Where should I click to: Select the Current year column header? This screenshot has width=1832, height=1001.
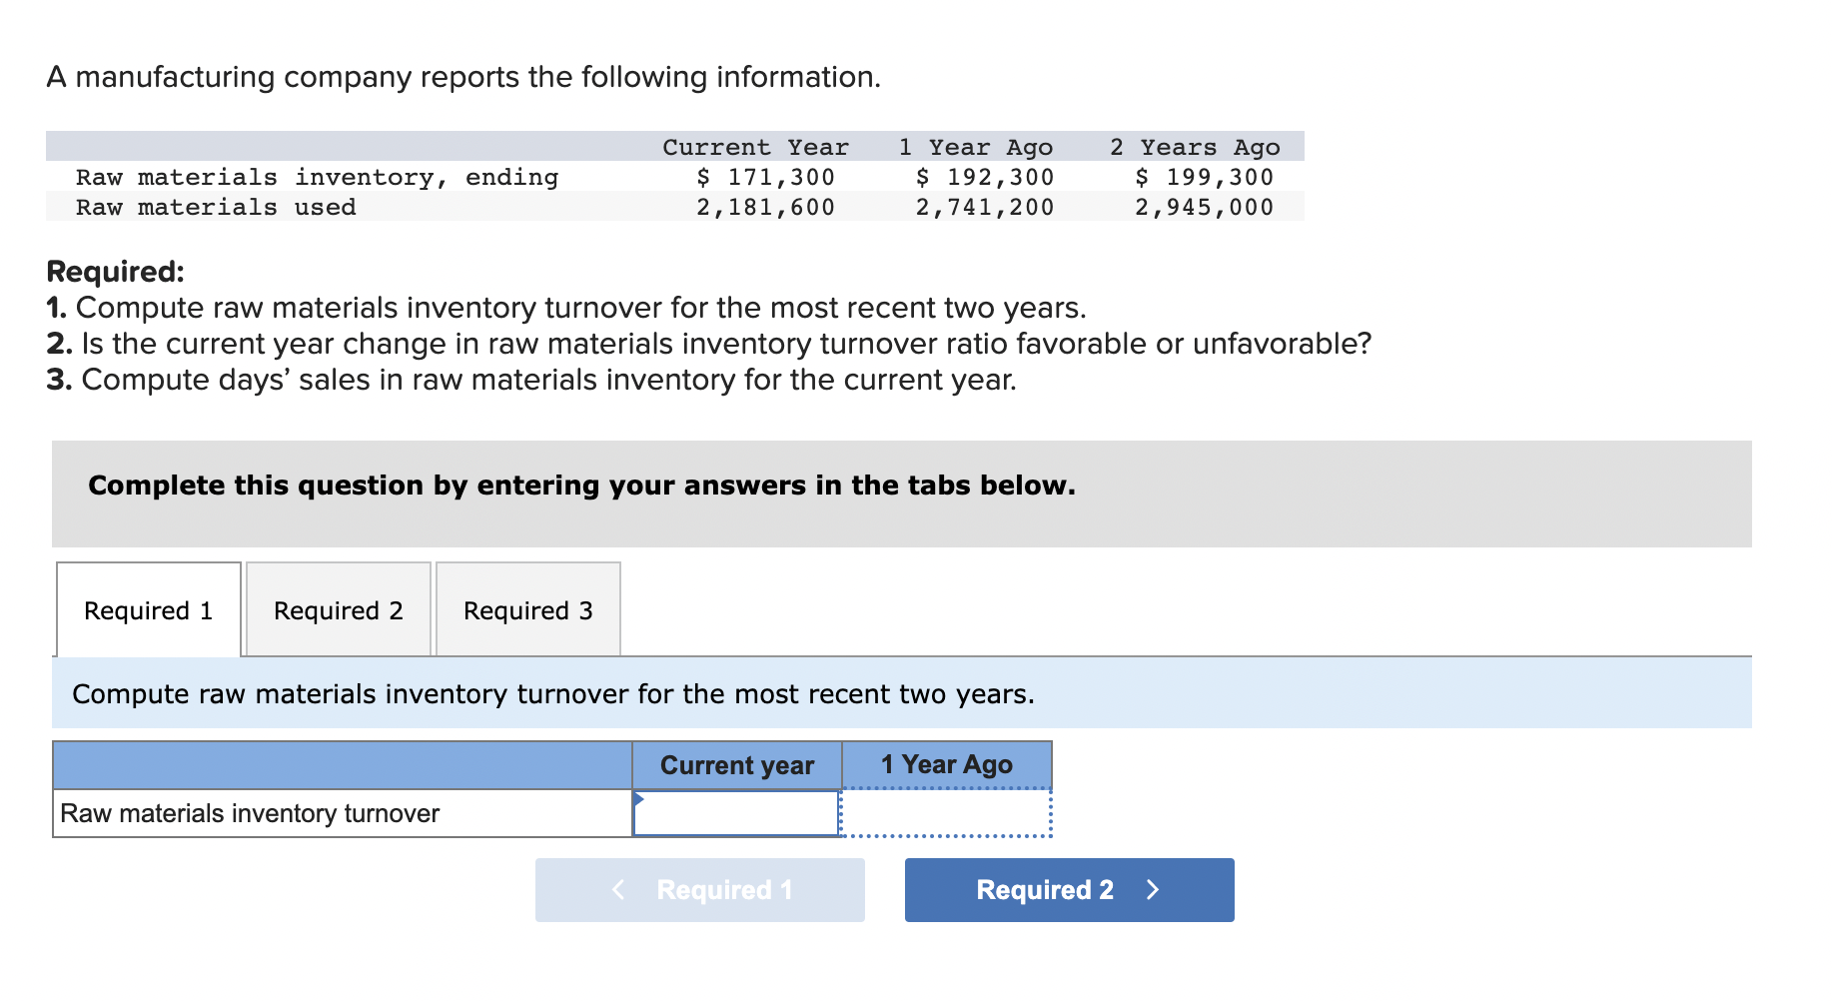pyautogui.click(x=737, y=765)
